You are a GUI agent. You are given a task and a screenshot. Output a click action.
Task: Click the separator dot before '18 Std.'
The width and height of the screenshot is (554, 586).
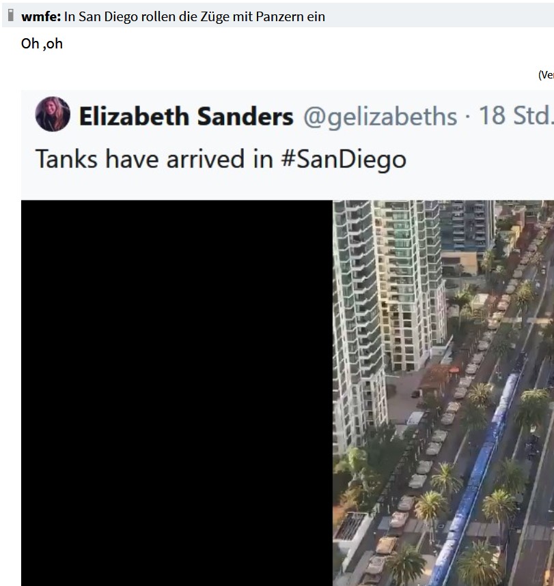coord(467,117)
